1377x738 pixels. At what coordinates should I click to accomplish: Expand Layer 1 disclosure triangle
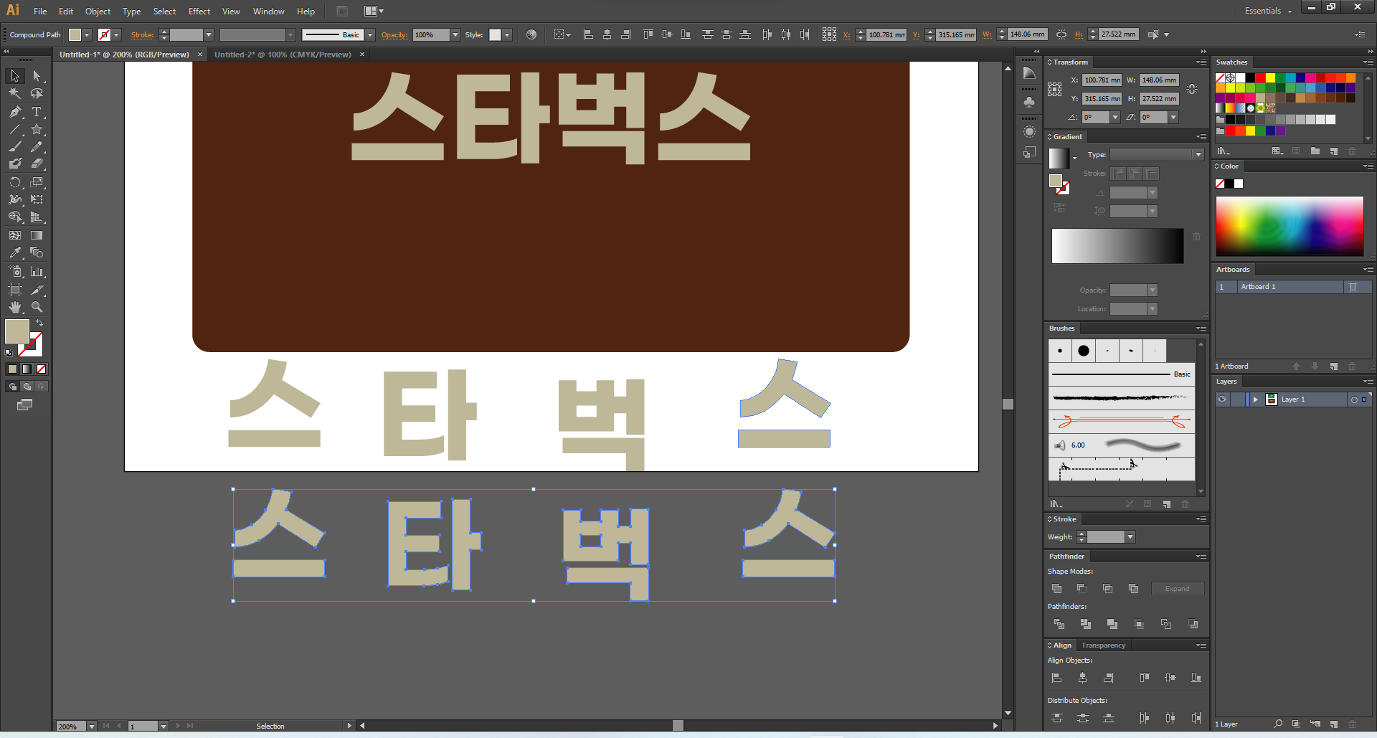click(x=1255, y=399)
